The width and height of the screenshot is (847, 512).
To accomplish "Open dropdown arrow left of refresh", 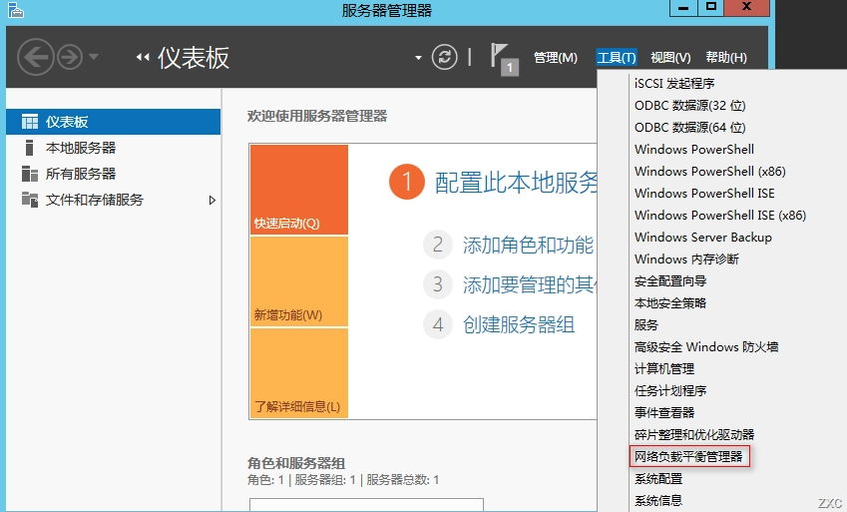I will (418, 57).
